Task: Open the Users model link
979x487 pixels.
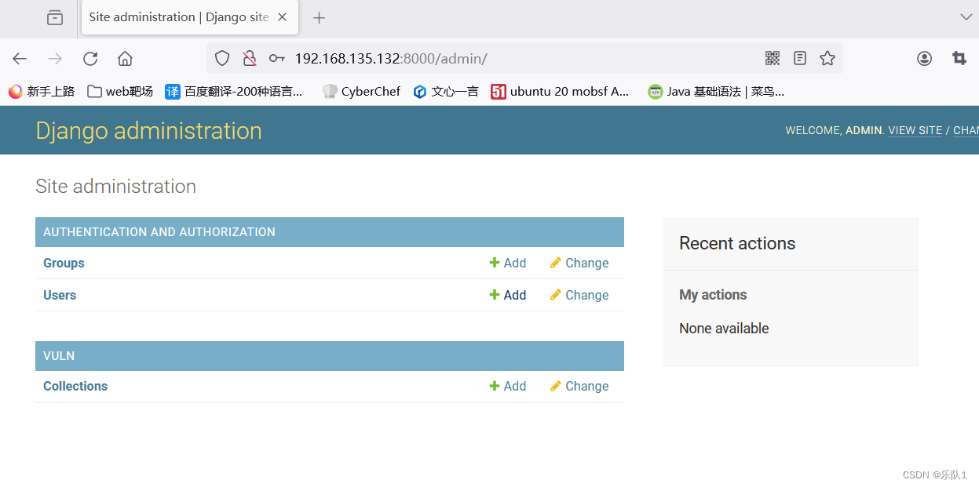Action: click(x=60, y=295)
